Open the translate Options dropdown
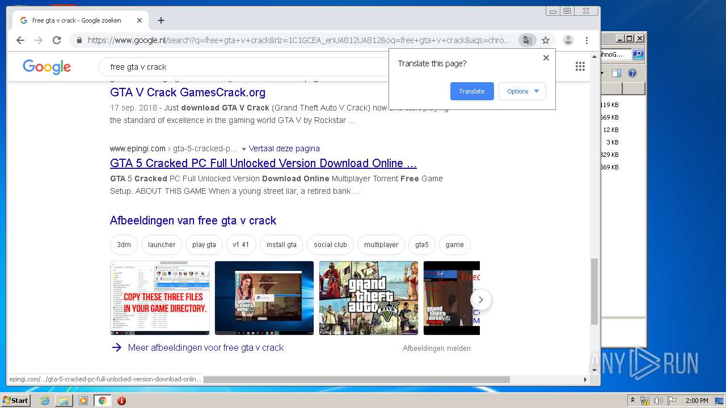The width and height of the screenshot is (726, 408). pyautogui.click(x=522, y=91)
